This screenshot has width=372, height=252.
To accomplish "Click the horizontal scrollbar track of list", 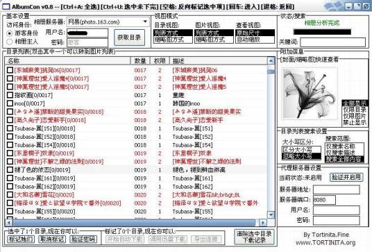I will (x=134, y=223).
